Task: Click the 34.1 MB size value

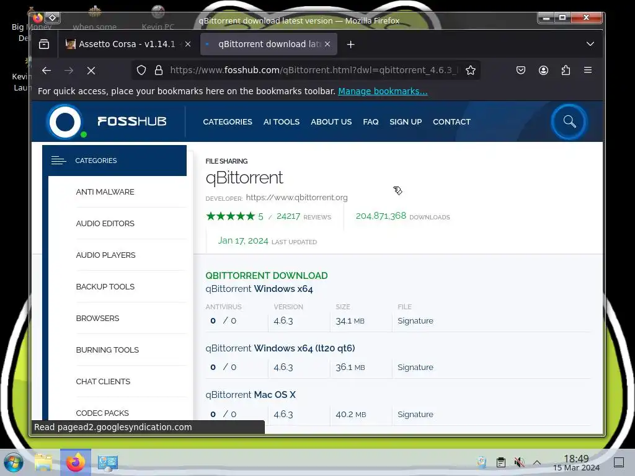Action: click(350, 321)
